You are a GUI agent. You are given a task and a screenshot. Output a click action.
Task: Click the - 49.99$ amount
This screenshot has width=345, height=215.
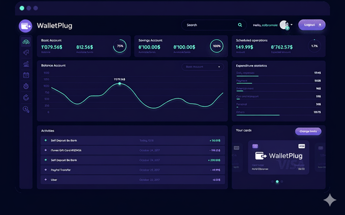[x=215, y=170]
